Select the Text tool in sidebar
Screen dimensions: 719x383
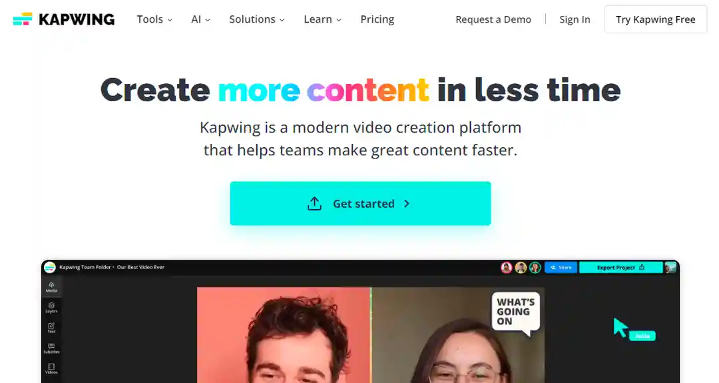point(51,328)
